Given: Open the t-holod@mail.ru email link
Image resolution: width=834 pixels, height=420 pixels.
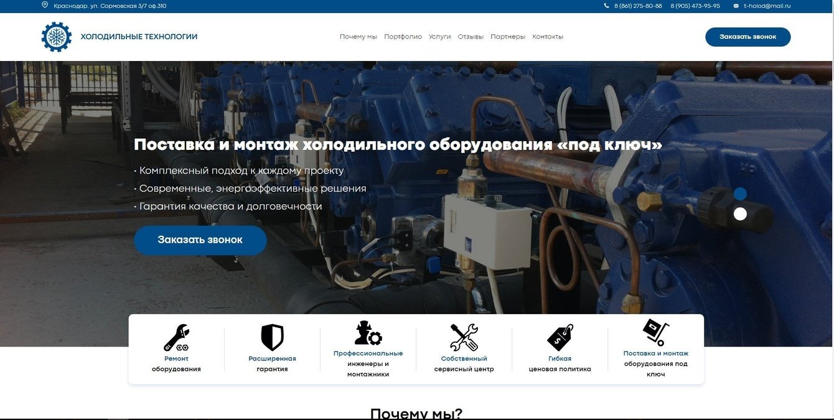Looking at the screenshot, I should point(767,4).
